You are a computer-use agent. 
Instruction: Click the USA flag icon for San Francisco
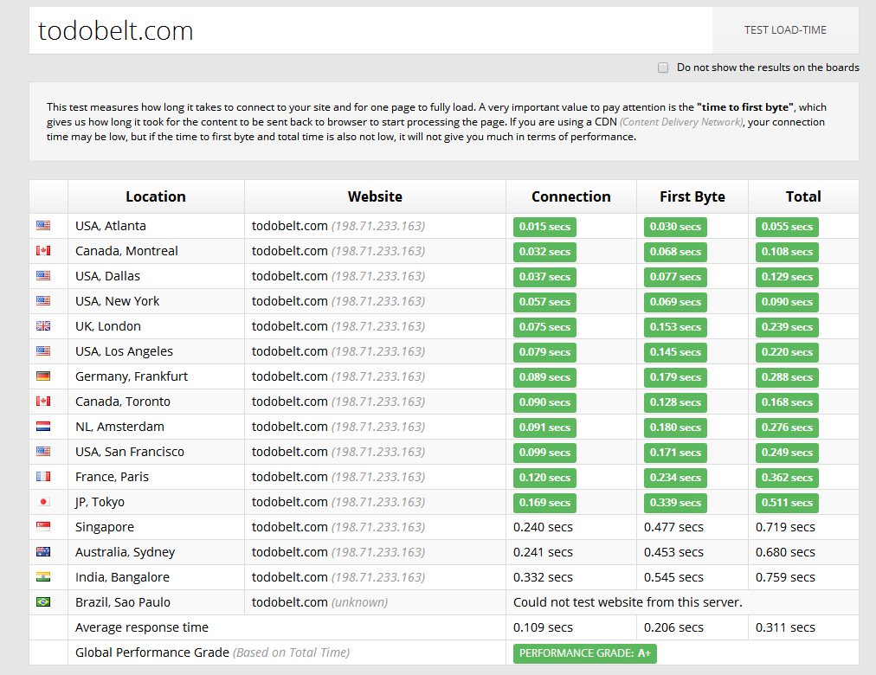pos(43,452)
